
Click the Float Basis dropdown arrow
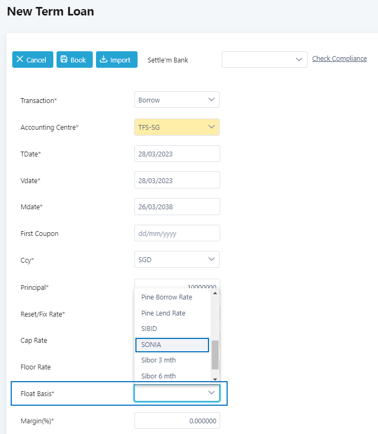click(212, 393)
